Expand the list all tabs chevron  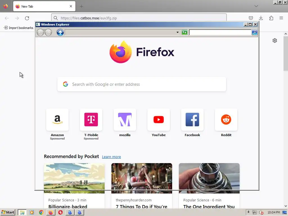(x=256, y=6)
